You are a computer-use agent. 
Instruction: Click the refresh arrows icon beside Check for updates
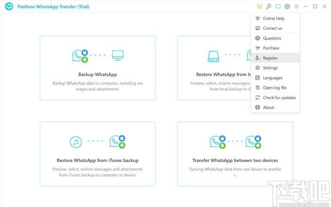point(257,97)
